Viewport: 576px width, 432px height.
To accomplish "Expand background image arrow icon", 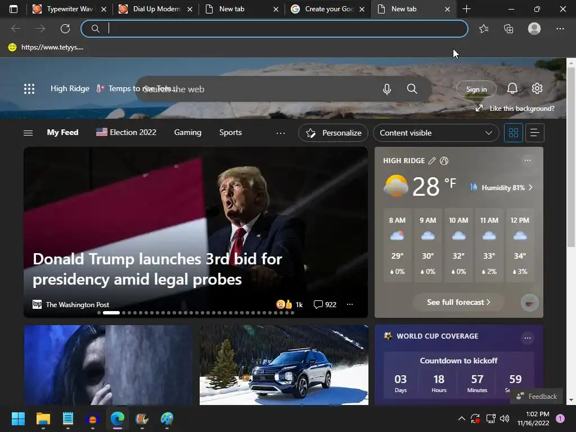I will [x=479, y=109].
